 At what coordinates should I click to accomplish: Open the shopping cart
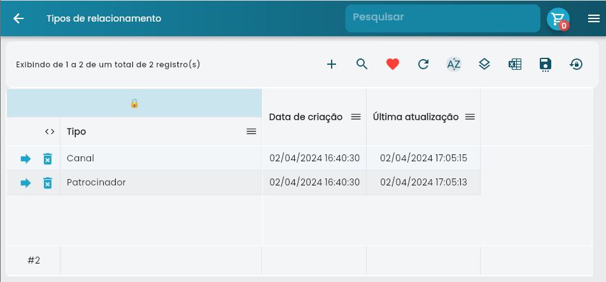558,18
